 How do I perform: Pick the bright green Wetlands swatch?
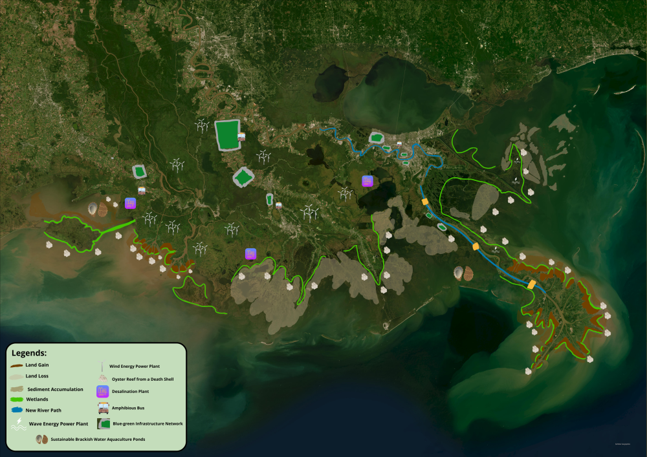(x=17, y=399)
